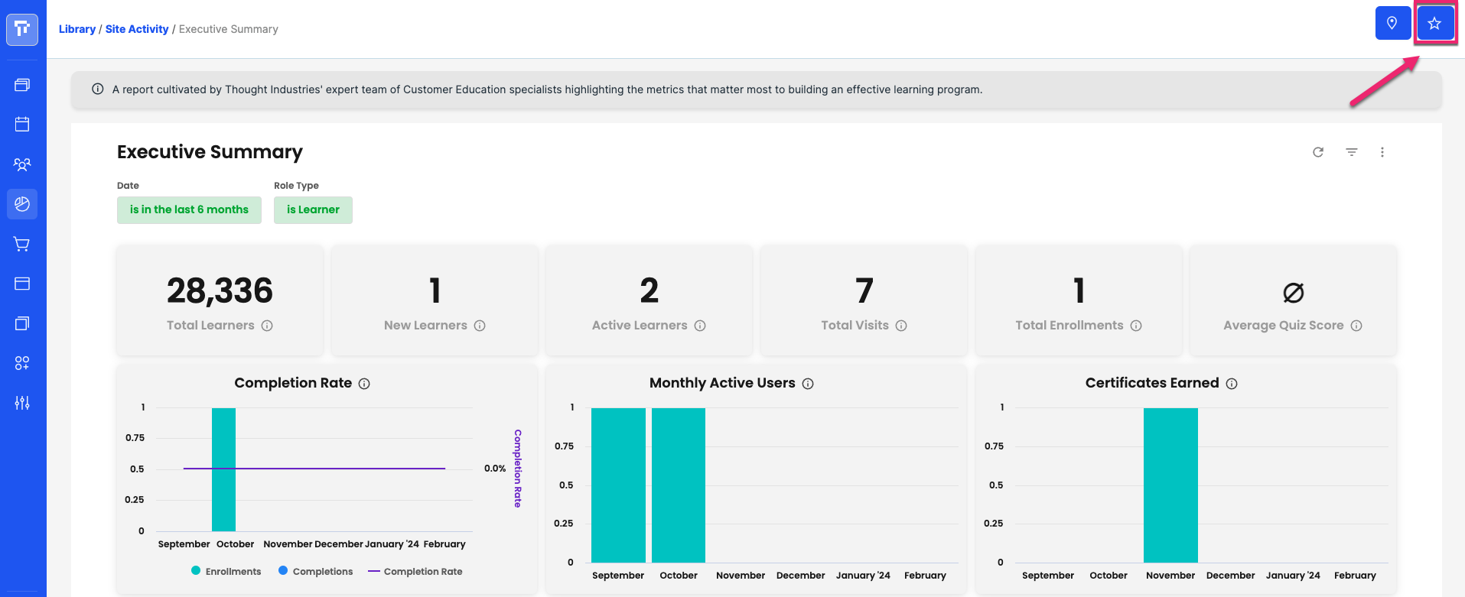This screenshot has width=1465, height=597.
Task: Click November bar in Certificates Earned chart
Action: (x=1170, y=485)
